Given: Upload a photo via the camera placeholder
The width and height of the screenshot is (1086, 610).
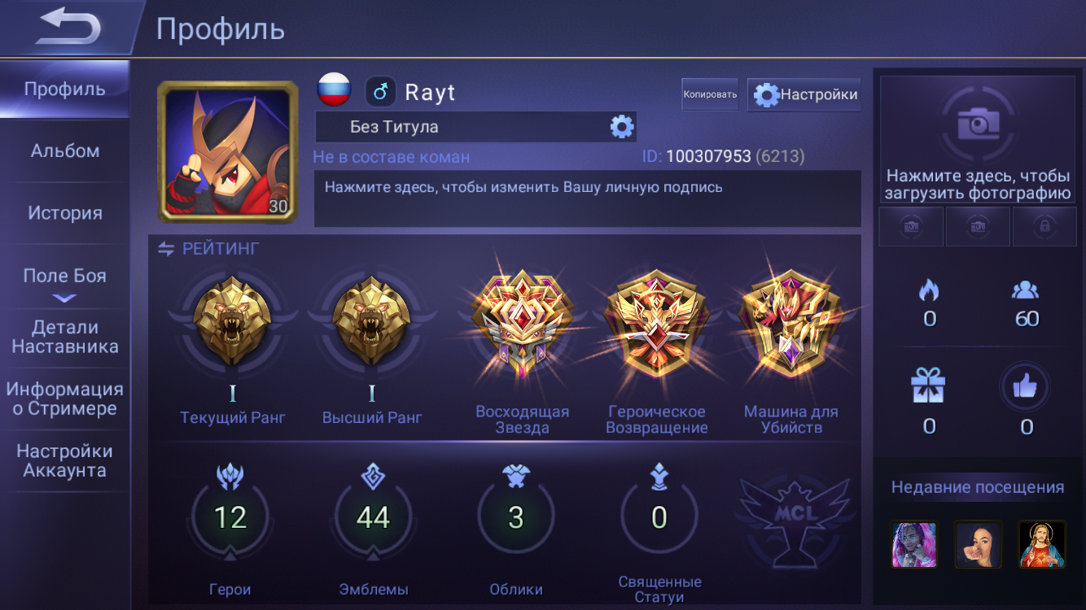Looking at the screenshot, I should [x=978, y=140].
